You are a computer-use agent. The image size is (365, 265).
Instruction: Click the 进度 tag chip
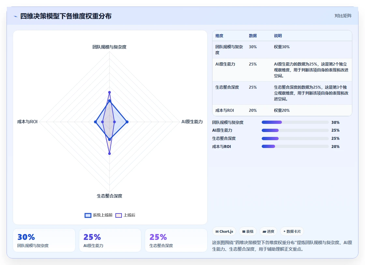point(268,231)
